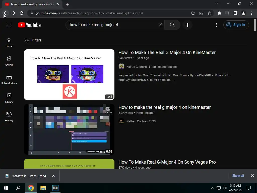Image resolution: width=257 pixels, height=193 pixels.
Task: Bookmark this page with the star icon
Action: pos(209,13)
